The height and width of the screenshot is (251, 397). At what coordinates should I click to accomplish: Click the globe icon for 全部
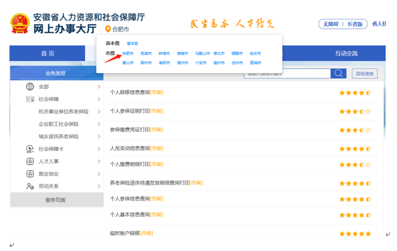pyautogui.click(x=30, y=86)
